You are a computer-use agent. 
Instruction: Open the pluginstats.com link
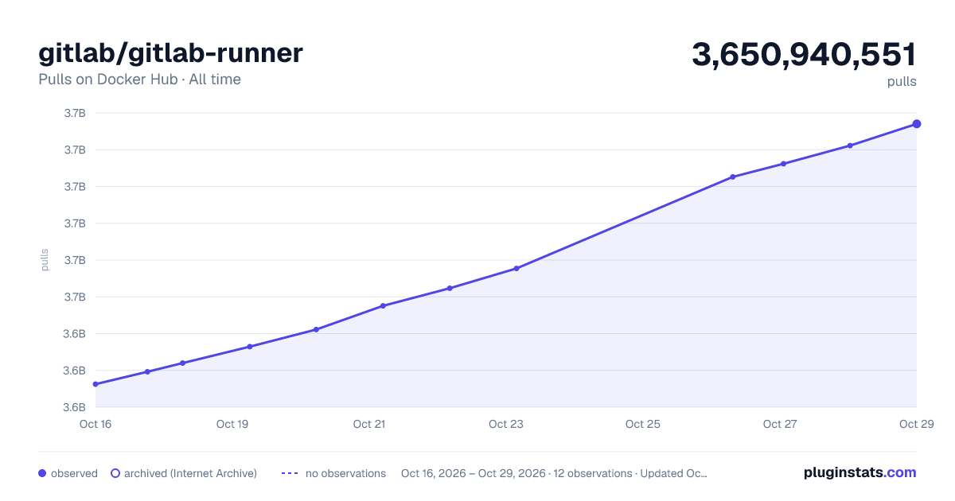coord(860,472)
